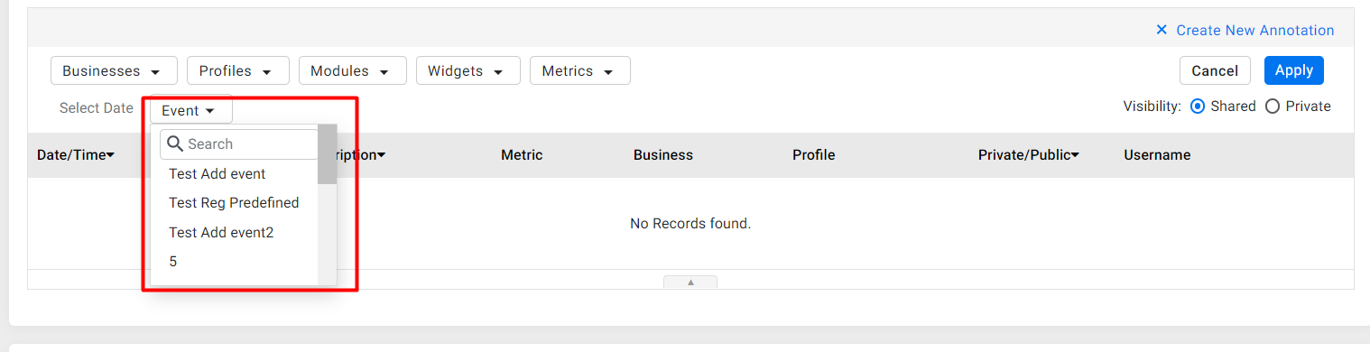
Task: Select the Shared visibility radio button
Action: [1198, 107]
